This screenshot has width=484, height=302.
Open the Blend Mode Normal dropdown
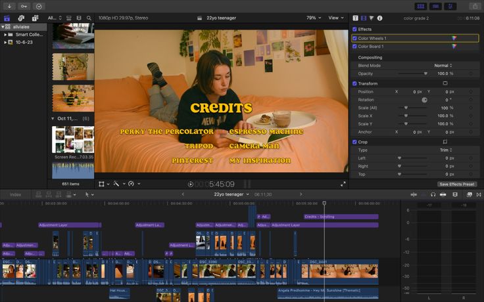(443, 66)
